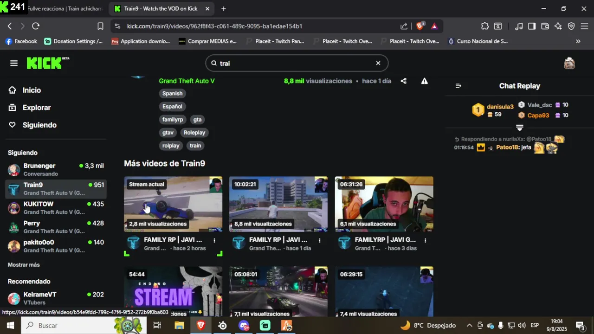Report the video using the warning icon
The height and width of the screenshot is (334, 594).
[424, 81]
